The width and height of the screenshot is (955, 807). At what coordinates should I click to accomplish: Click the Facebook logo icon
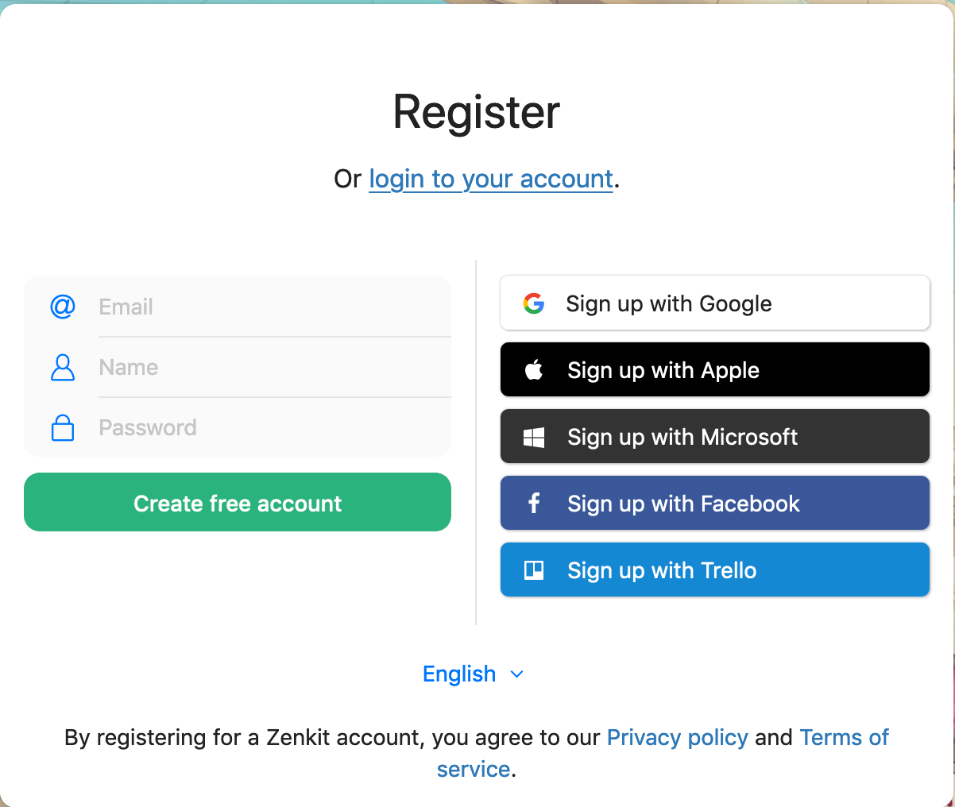coord(534,503)
